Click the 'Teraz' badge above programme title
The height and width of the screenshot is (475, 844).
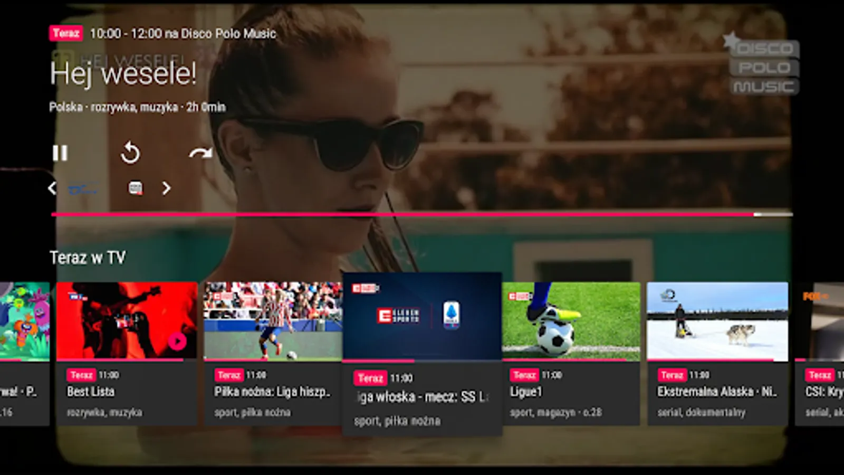pos(66,33)
